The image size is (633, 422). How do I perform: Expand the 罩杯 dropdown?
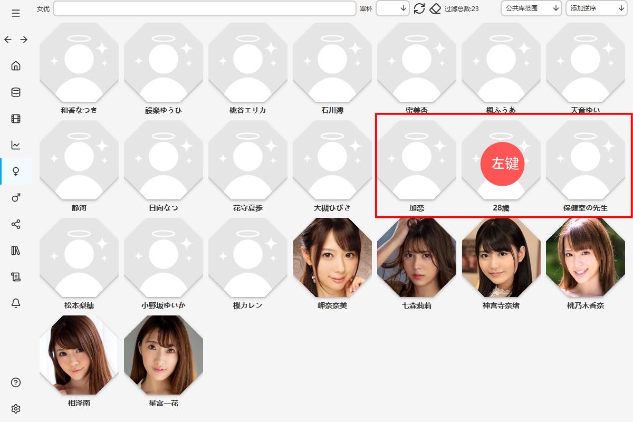tap(392, 8)
